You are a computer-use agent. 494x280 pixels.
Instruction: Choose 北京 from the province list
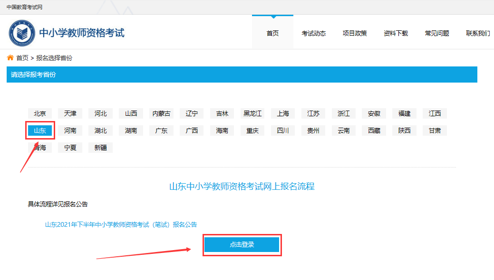click(40, 113)
